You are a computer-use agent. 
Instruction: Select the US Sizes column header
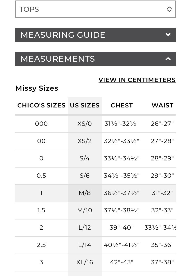pyautogui.click(x=85, y=105)
